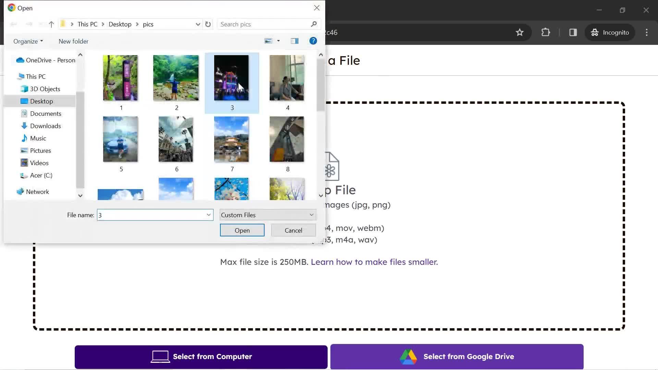Click the refresh icon in address bar
The height and width of the screenshot is (370, 658).
(x=208, y=24)
